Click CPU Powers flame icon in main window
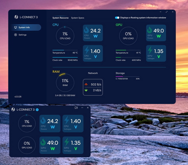Image resolution: width=188 pixels, height=165 pixels. pos(86,30)
